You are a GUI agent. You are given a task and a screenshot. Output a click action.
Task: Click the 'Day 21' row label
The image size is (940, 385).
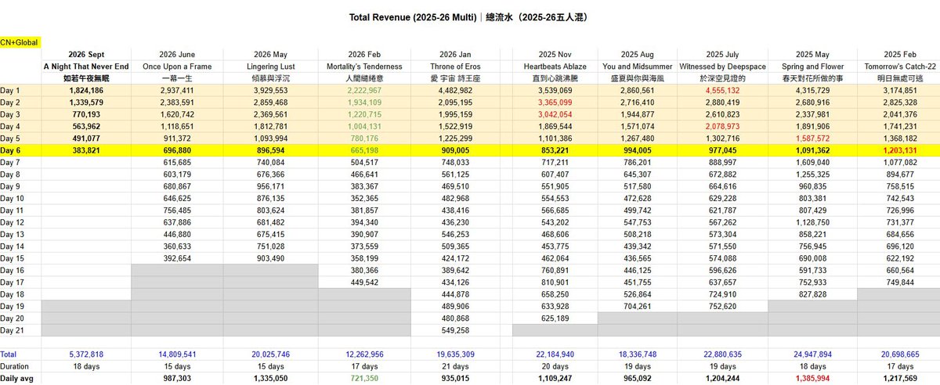click(13, 330)
